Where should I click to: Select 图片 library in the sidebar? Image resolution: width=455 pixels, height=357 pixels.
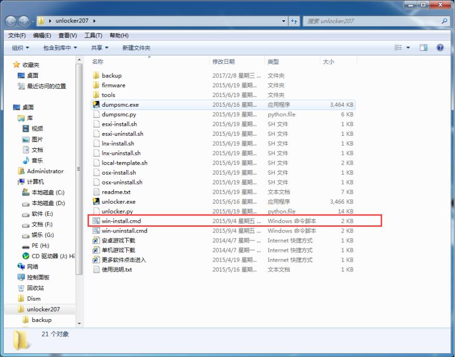pyautogui.click(x=33, y=139)
